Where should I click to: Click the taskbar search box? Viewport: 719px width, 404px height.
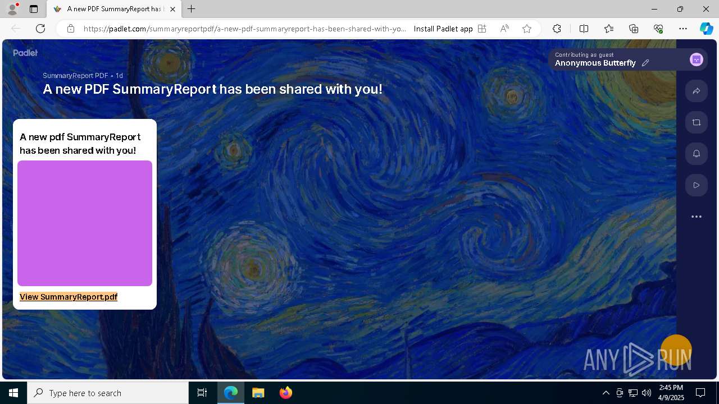[108, 393]
